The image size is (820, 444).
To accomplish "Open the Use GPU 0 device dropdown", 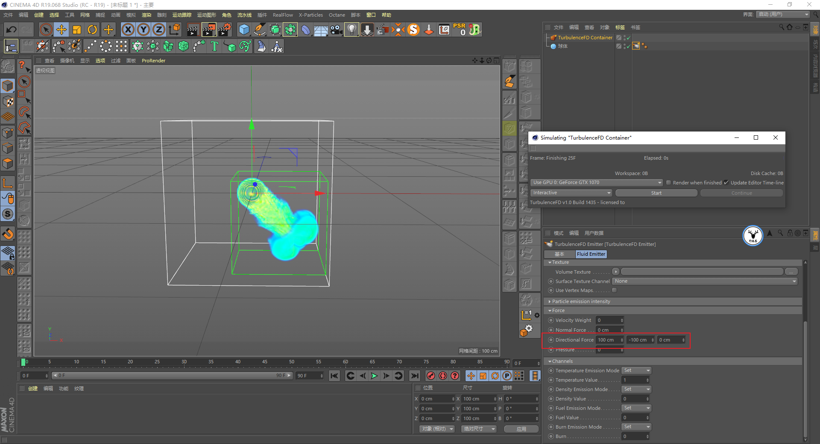I will pyautogui.click(x=597, y=183).
